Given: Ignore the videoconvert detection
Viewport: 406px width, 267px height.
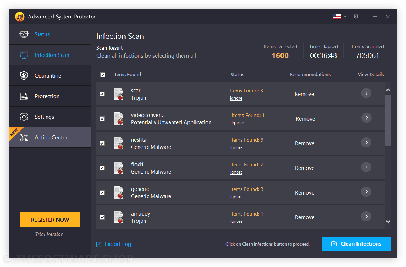Looking at the screenshot, I should [238, 123].
